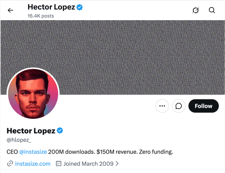Open the direct message bubble icon

click(178, 106)
